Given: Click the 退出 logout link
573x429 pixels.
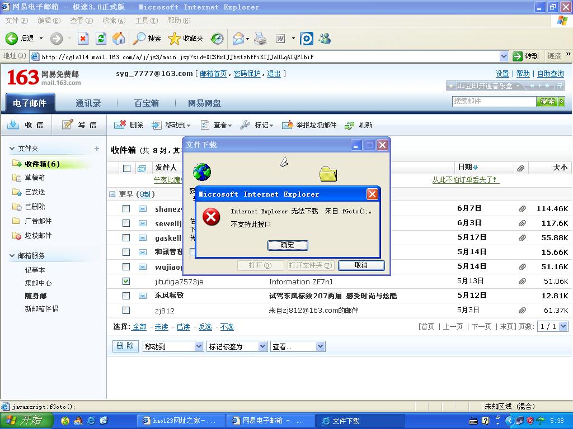Looking at the screenshot, I should [274, 74].
